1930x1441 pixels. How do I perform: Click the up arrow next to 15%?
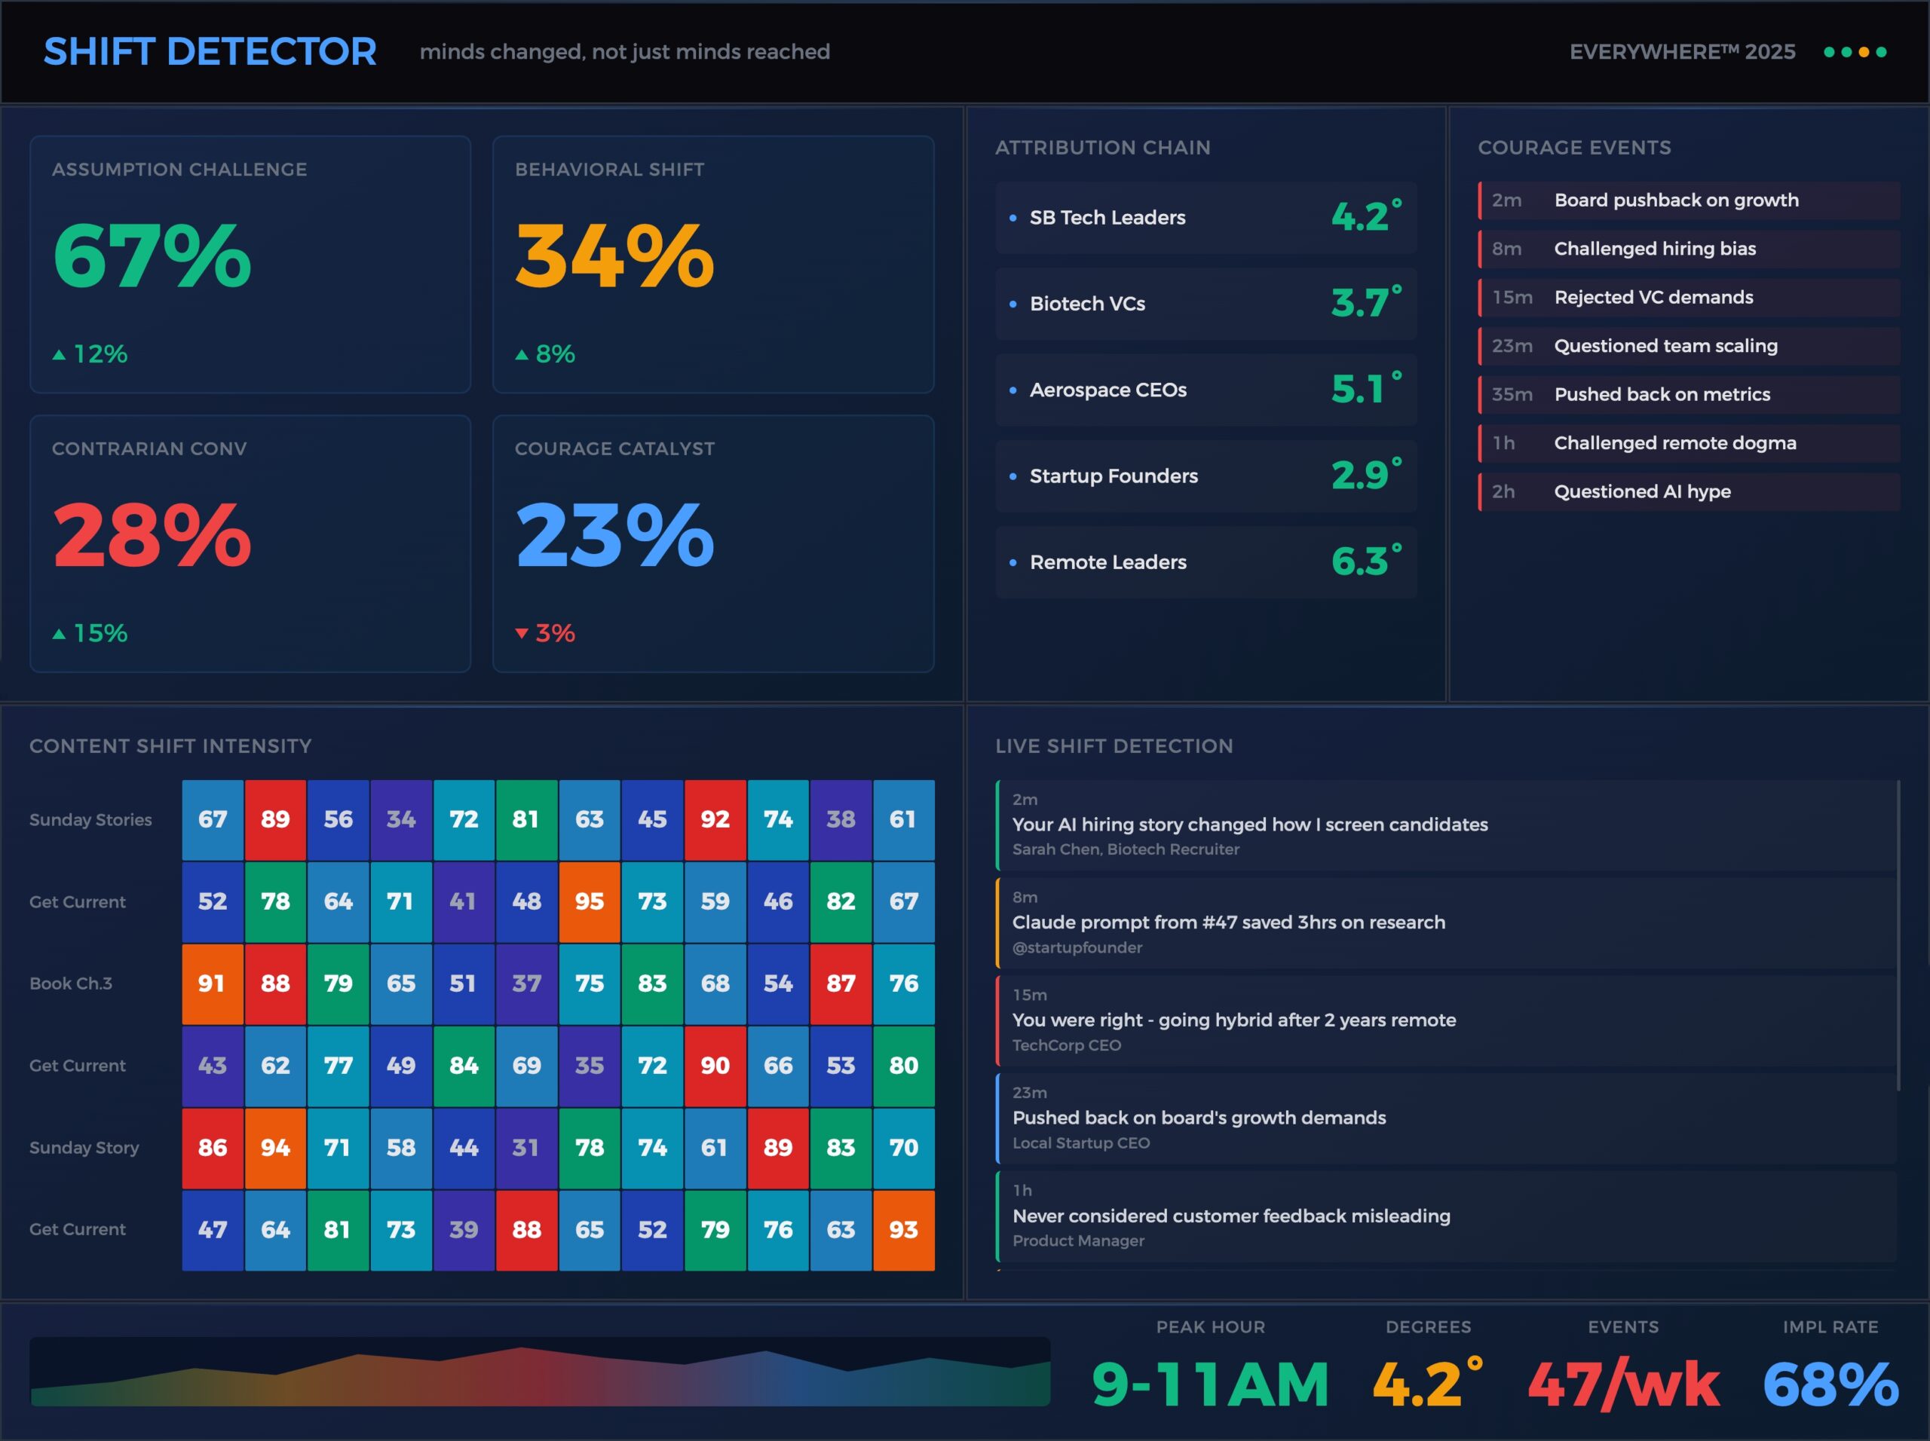pyautogui.click(x=59, y=634)
